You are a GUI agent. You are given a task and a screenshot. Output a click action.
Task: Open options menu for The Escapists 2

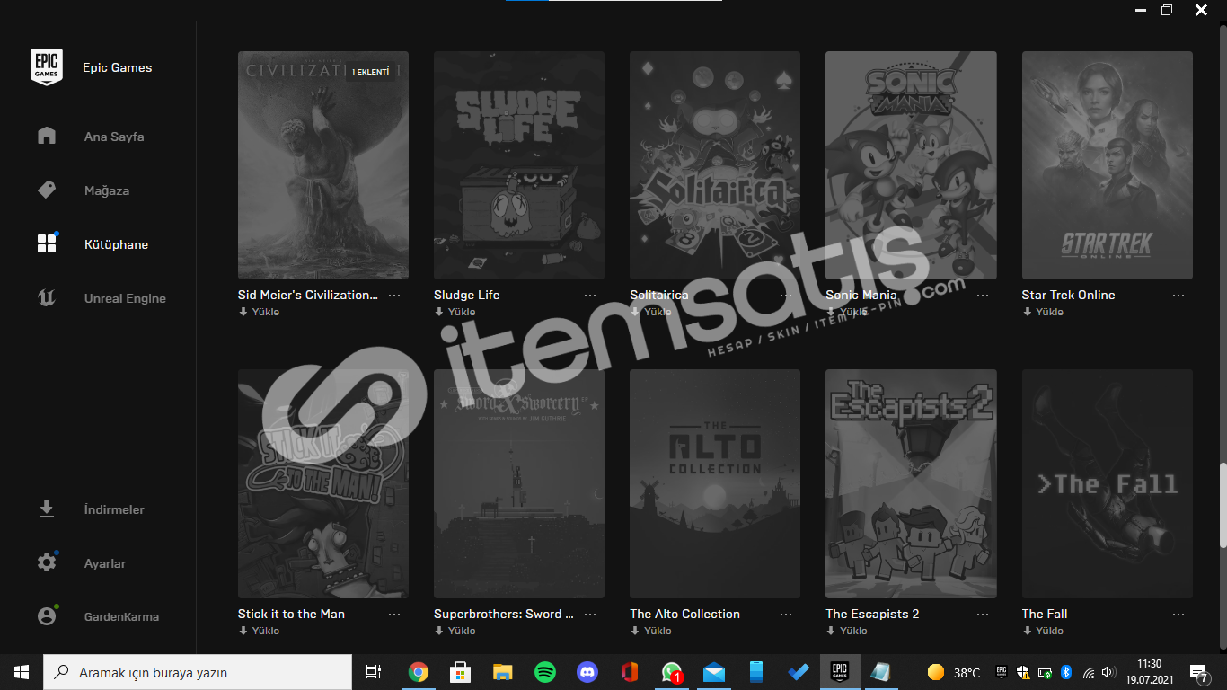tap(983, 615)
